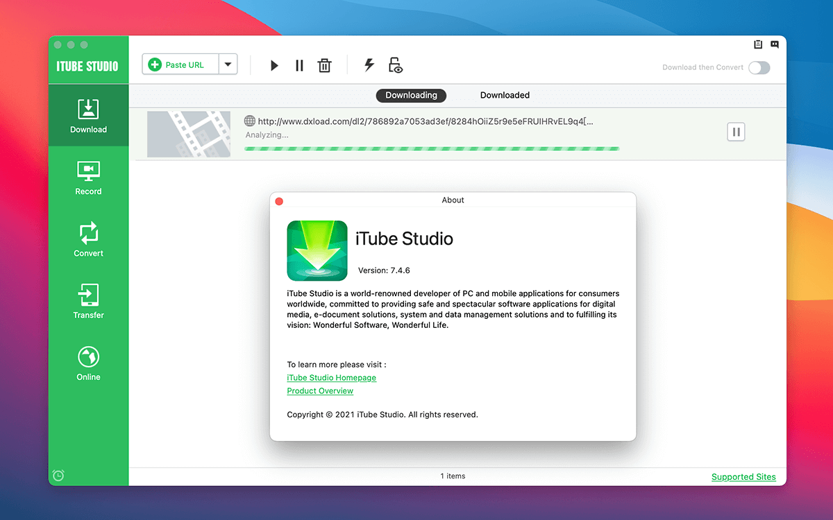This screenshot has width=833, height=520.
Task: Open the Supported Sites link
Action: click(x=743, y=477)
